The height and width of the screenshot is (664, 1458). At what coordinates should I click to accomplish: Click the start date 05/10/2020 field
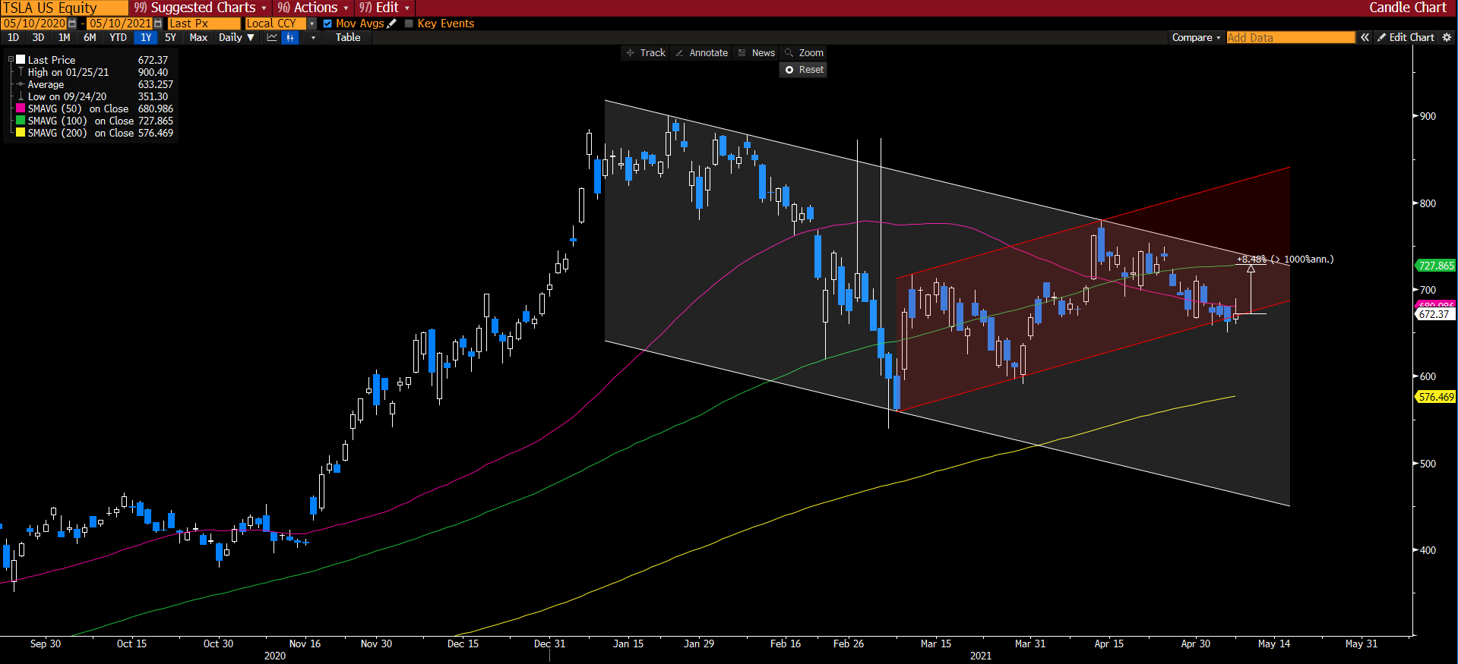point(34,24)
